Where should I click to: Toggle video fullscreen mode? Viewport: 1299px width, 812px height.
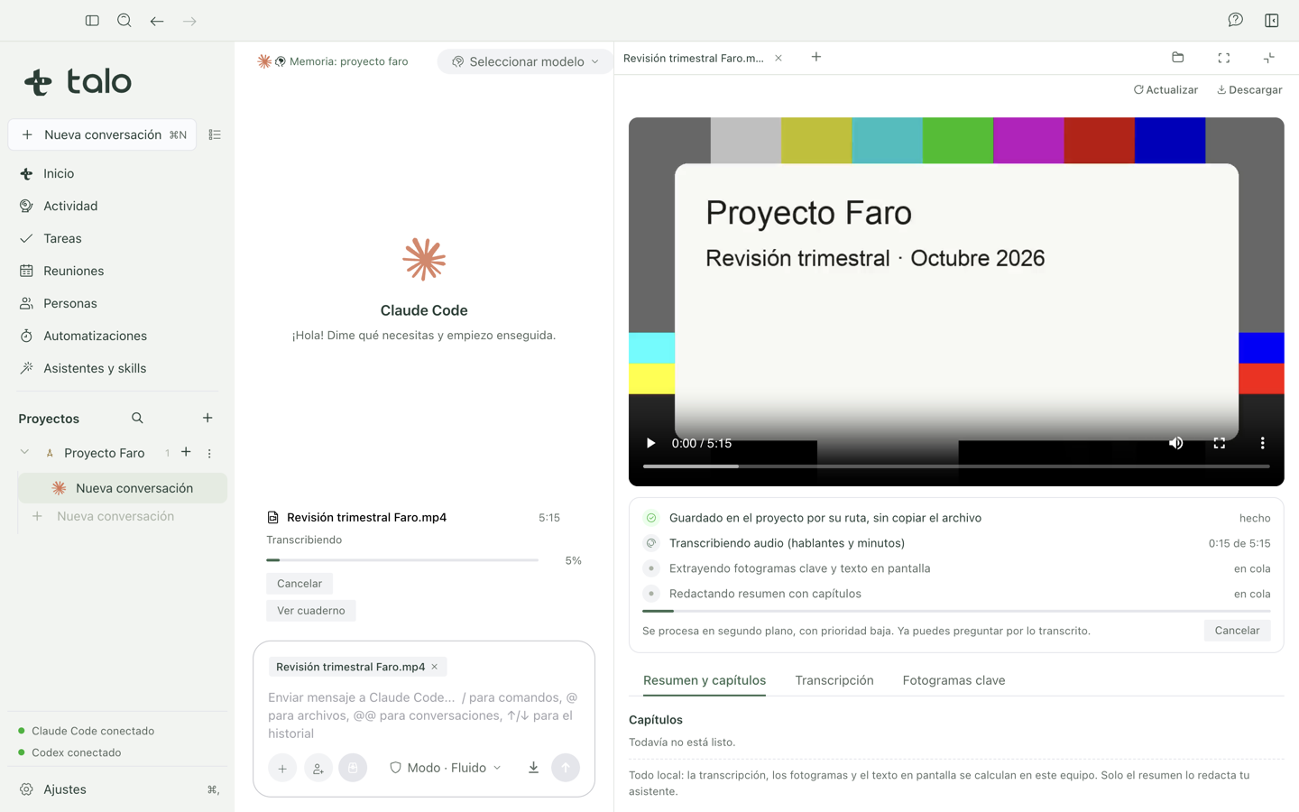point(1220,443)
